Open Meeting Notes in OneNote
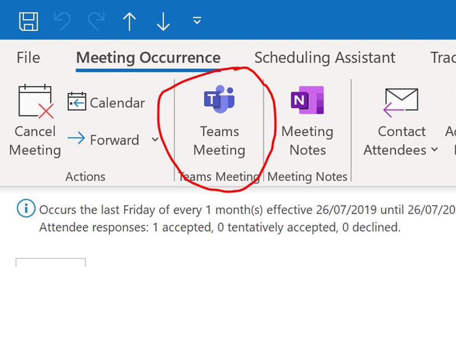The image size is (456, 342). (307, 122)
